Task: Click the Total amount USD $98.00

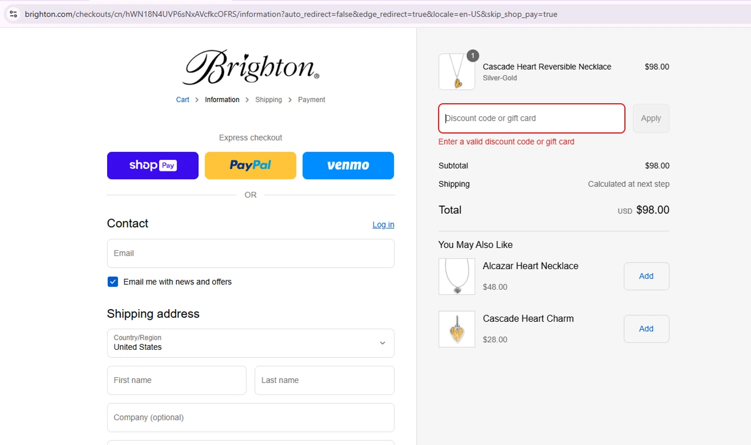Action: click(643, 210)
